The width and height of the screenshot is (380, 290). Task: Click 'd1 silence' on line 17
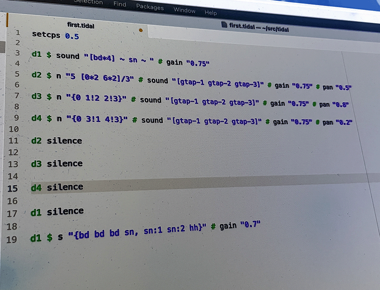57,211
